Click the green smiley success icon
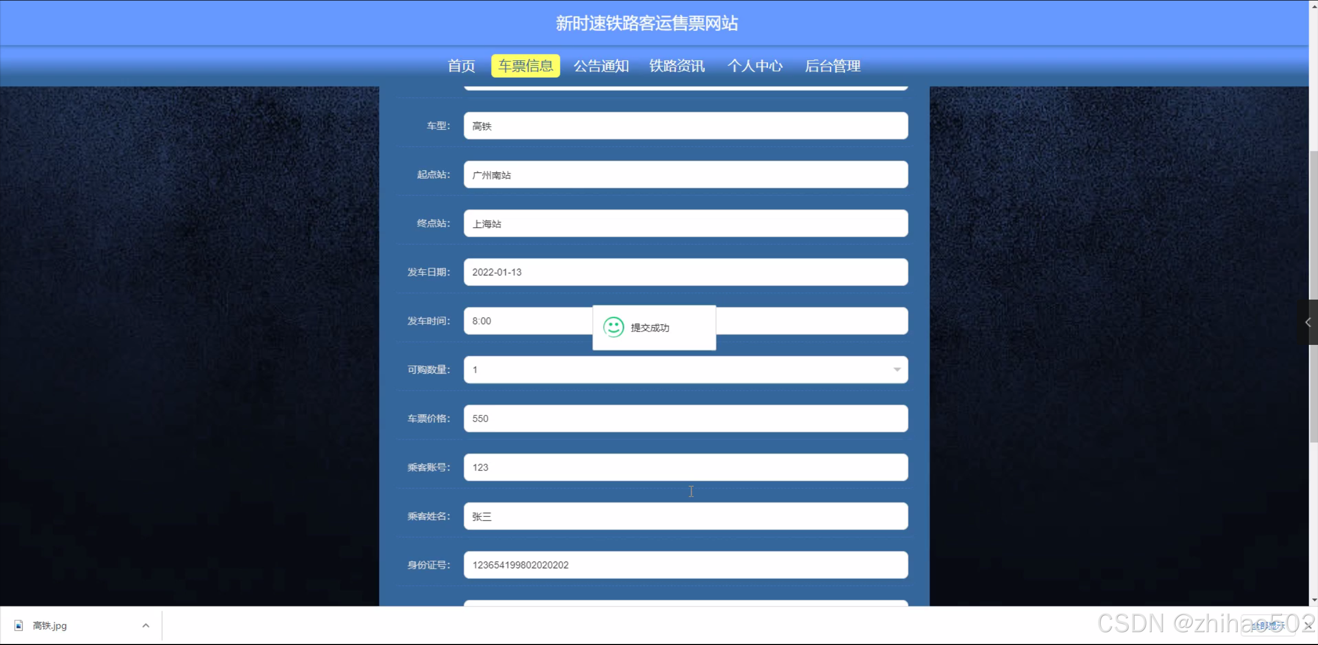The height and width of the screenshot is (645, 1318). click(613, 327)
